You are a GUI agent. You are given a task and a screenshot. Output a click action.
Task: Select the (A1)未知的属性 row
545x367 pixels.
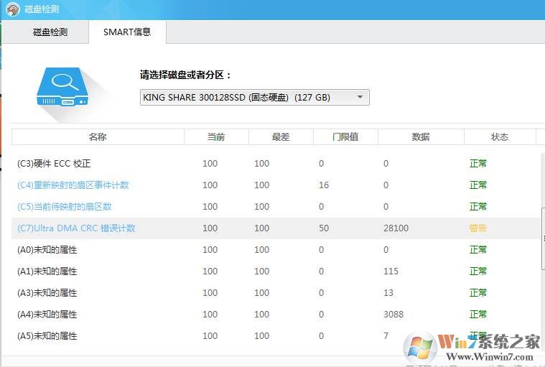(x=47, y=271)
